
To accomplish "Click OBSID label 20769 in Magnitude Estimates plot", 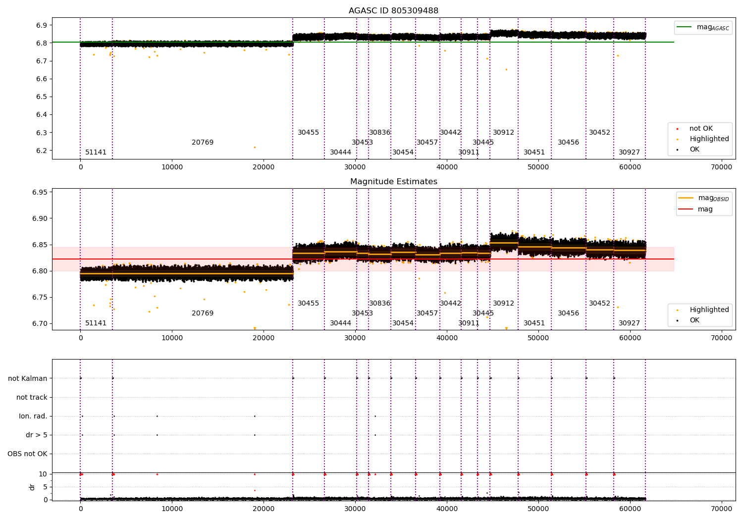I will click(203, 313).
